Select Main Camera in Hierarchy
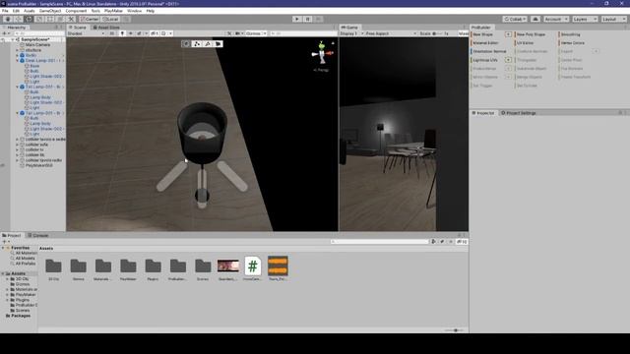 tap(37, 45)
